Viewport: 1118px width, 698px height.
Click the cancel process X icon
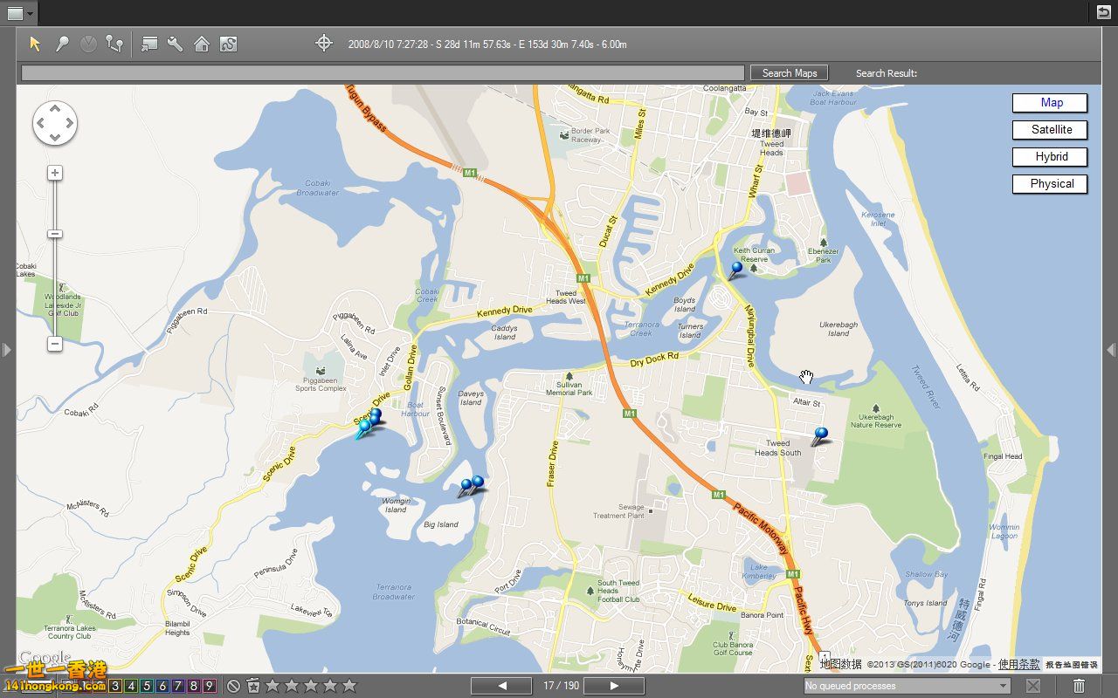click(1032, 686)
